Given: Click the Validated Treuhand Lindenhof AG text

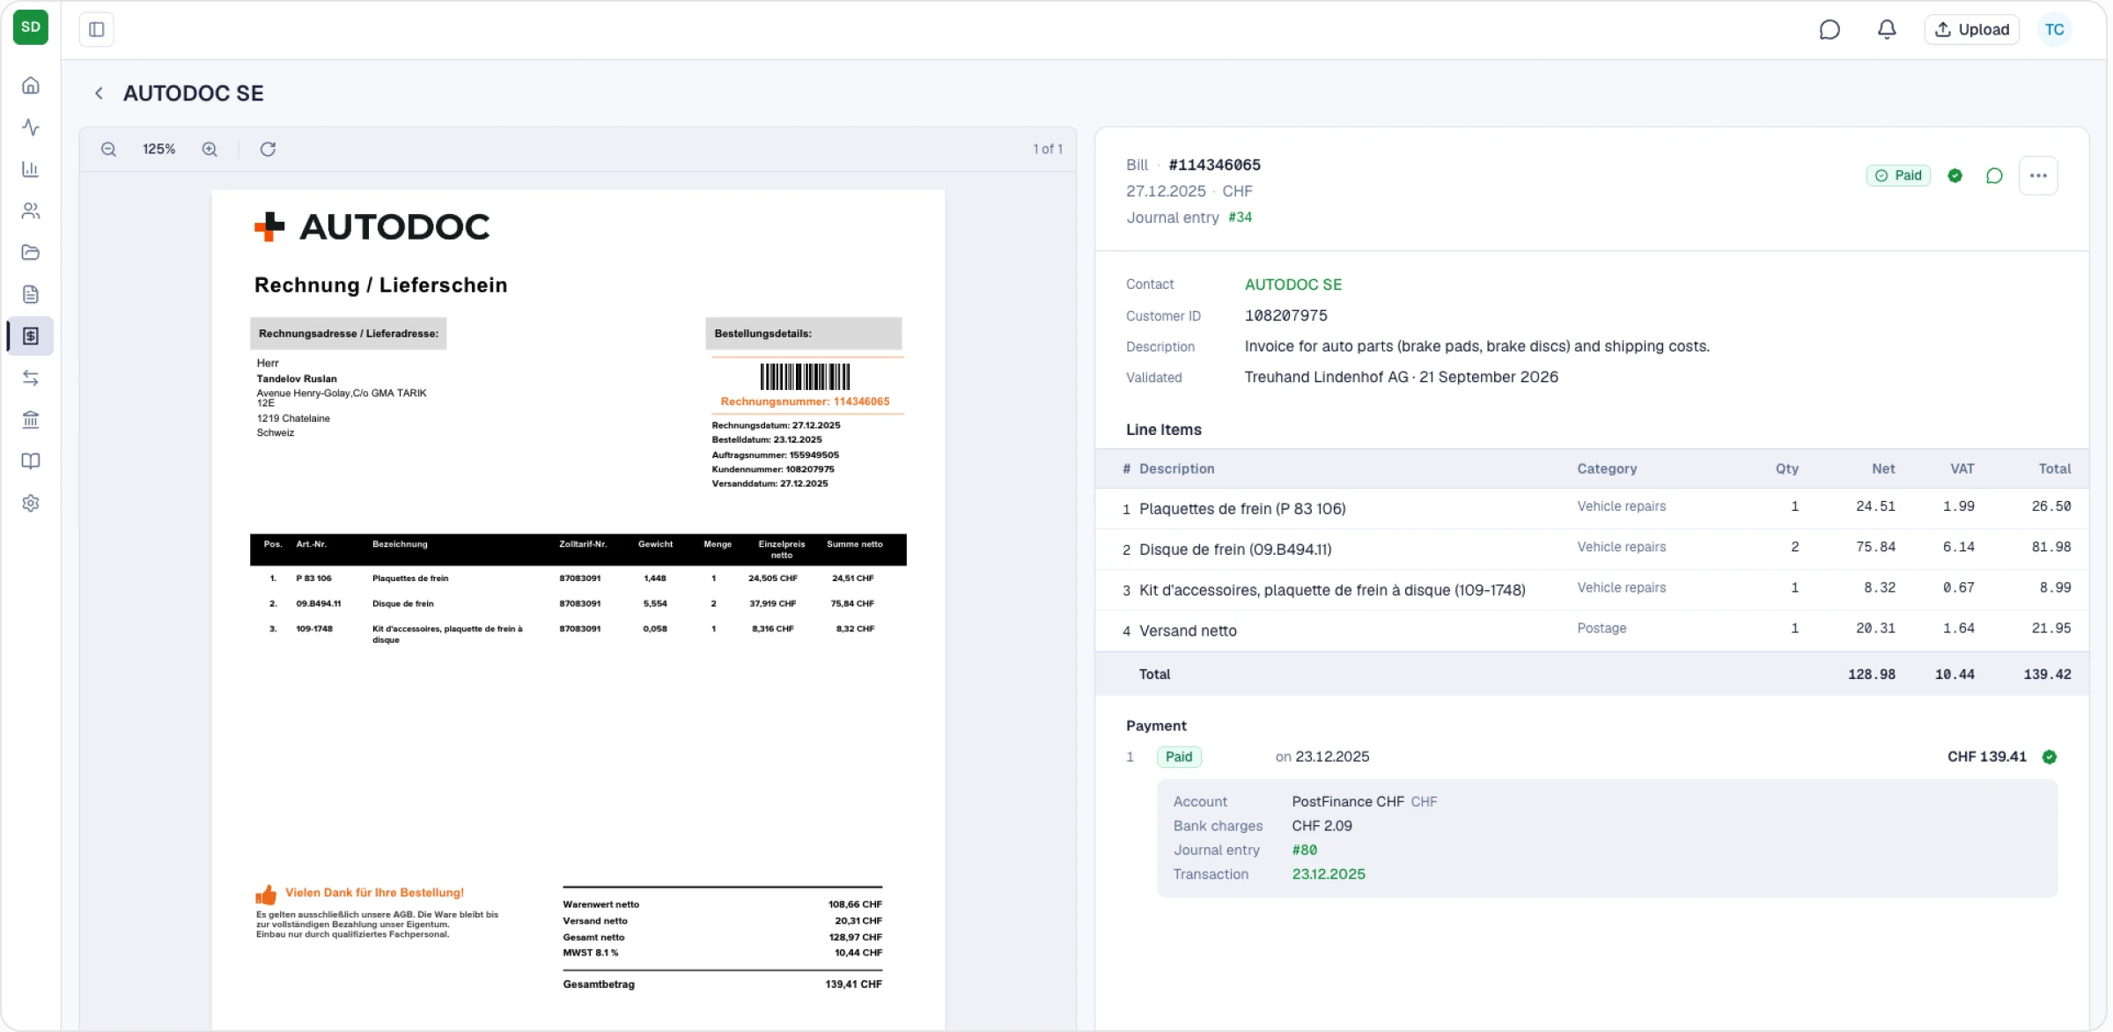Looking at the screenshot, I should point(1401,377).
